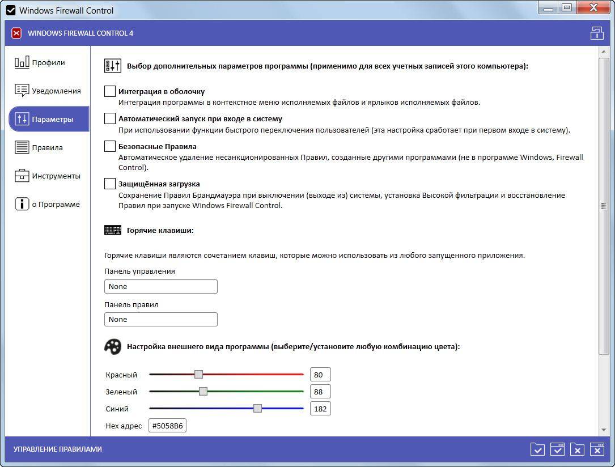
Task: Click the keyboard icon beside Горячие клавиши
Action: click(113, 230)
